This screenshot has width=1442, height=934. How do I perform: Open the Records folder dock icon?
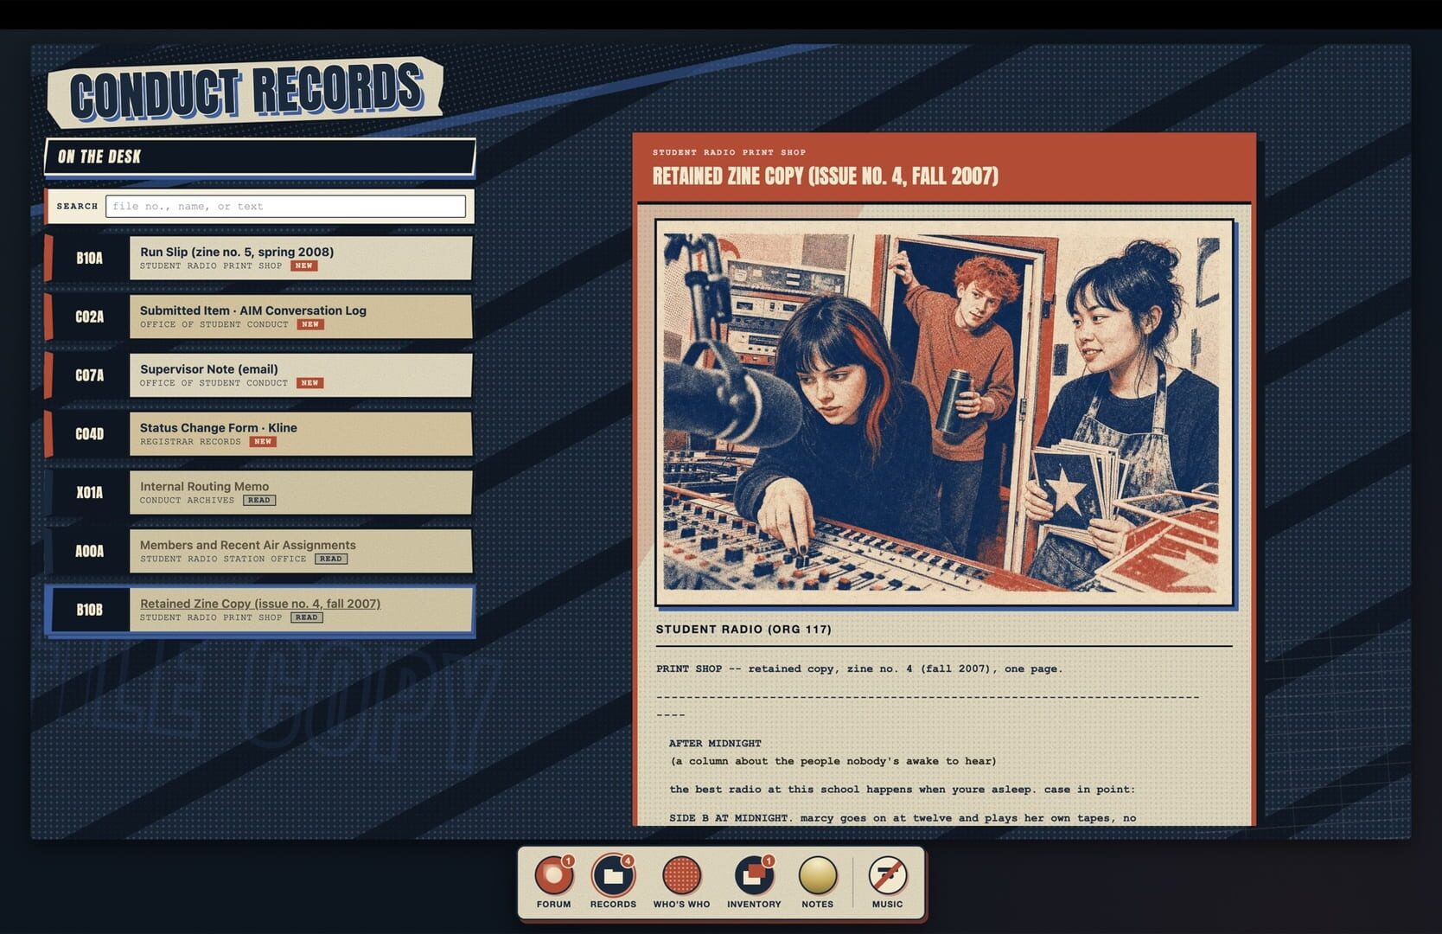click(x=613, y=875)
